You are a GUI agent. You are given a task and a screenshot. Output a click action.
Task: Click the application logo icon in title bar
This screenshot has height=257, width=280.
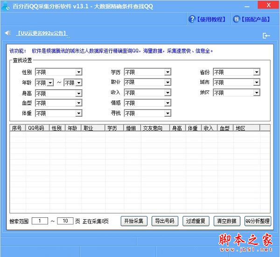click(x=5, y=6)
